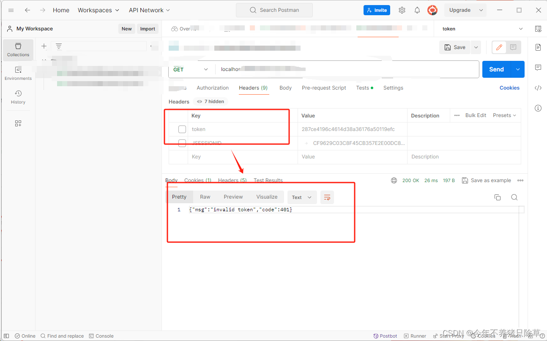Open the response more options ellipsis
The image size is (547, 341).
[x=520, y=180]
